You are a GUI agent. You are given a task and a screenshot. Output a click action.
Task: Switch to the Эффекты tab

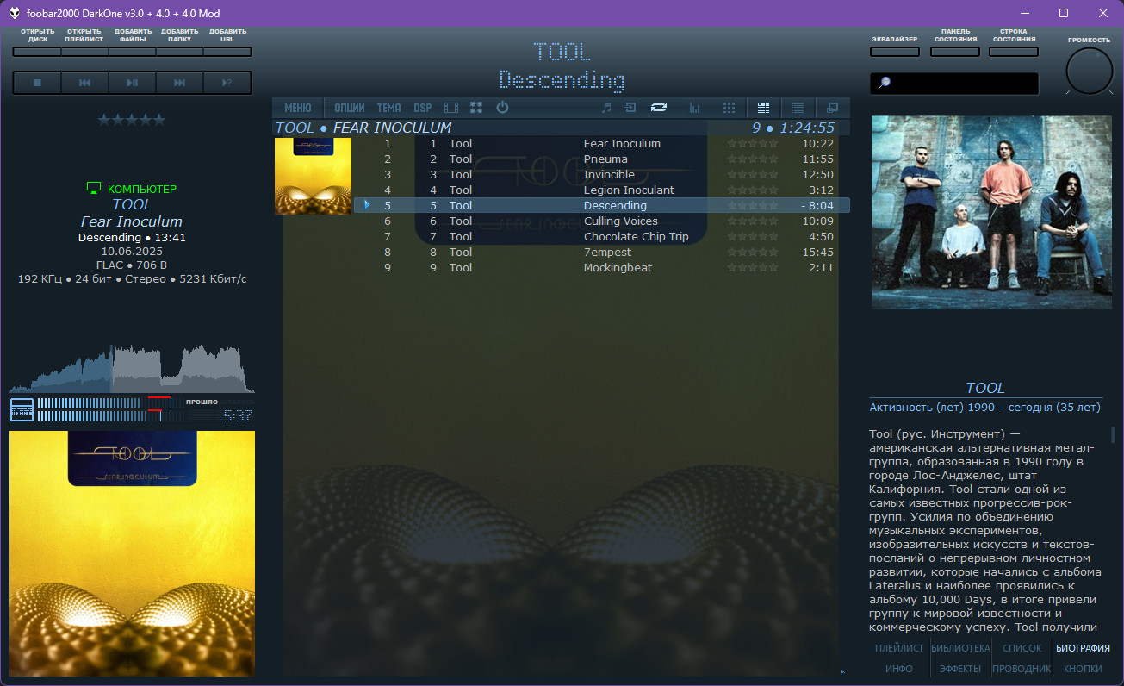960,669
